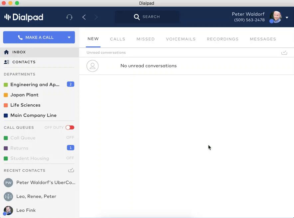
Task: Click the DEPARTMENTS section header
Action: click(x=20, y=74)
